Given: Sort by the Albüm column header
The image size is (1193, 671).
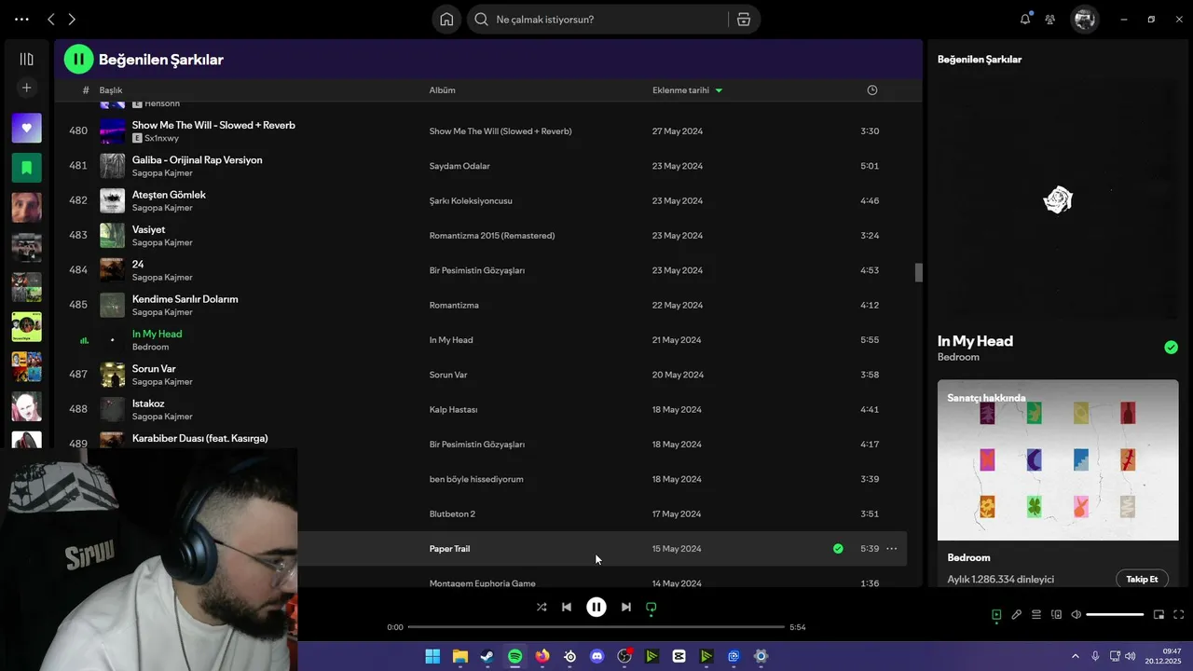Looking at the screenshot, I should click(442, 90).
